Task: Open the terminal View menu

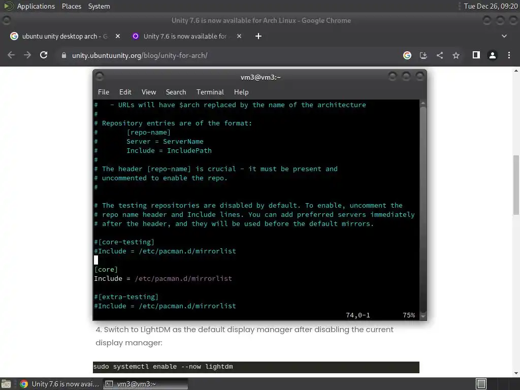Action: coord(149,92)
